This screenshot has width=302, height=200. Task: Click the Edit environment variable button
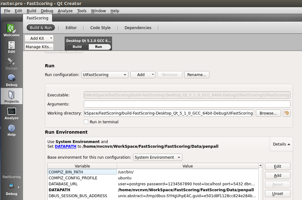click(278, 167)
